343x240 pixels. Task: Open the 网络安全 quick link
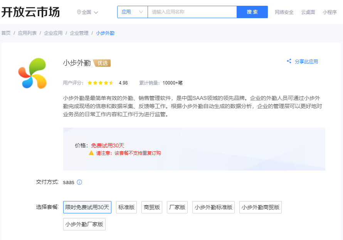(x=284, y=12)
